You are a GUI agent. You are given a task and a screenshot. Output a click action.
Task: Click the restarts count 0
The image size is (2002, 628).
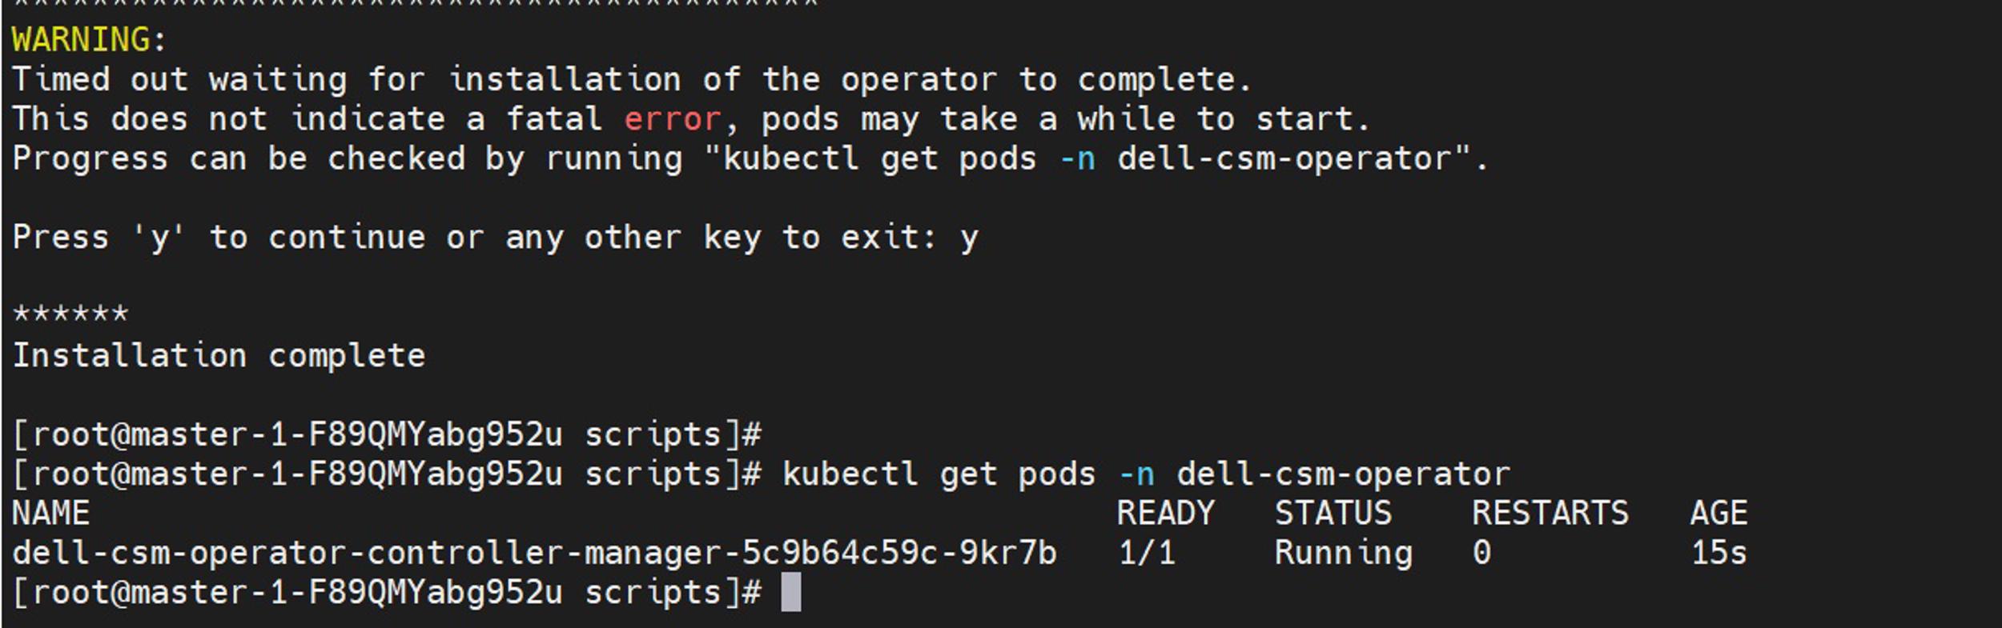click(x=1482, y=553)
